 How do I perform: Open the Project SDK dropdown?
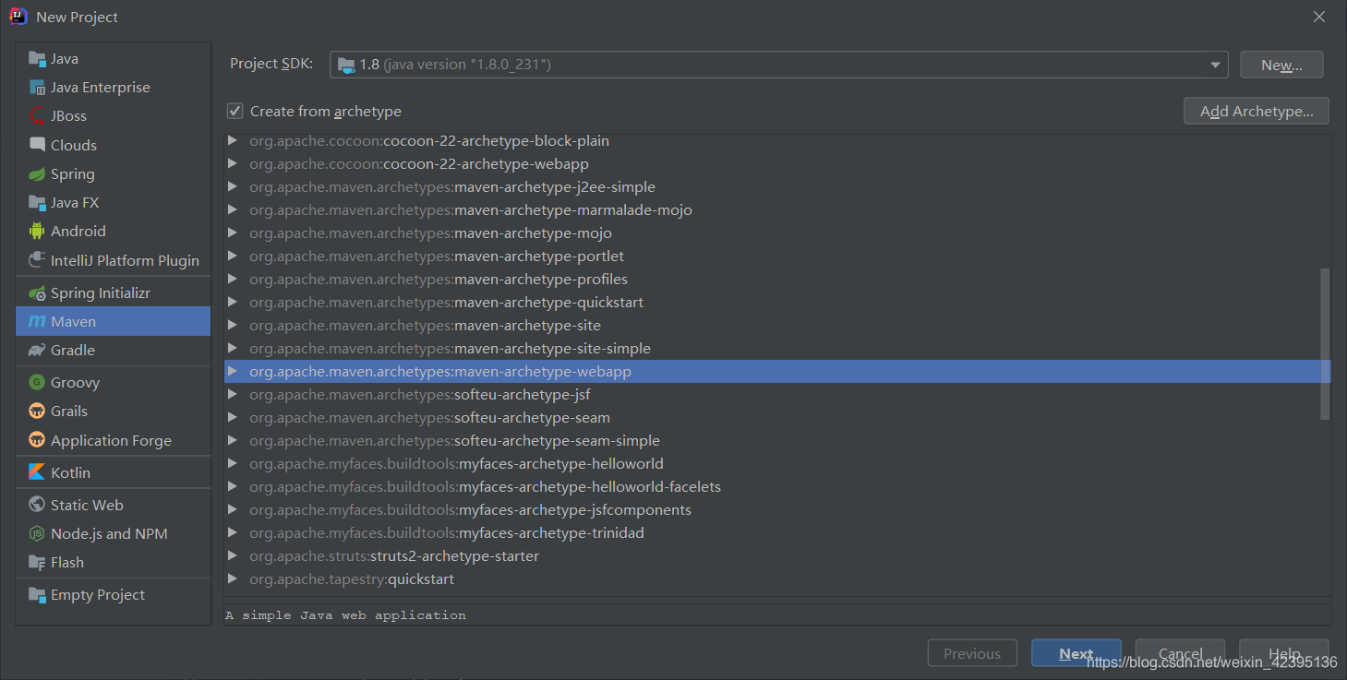[x=1216, y=65]
